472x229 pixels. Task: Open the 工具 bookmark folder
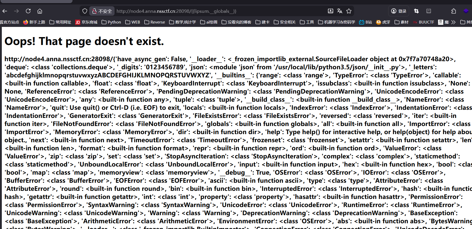(307, 22)
